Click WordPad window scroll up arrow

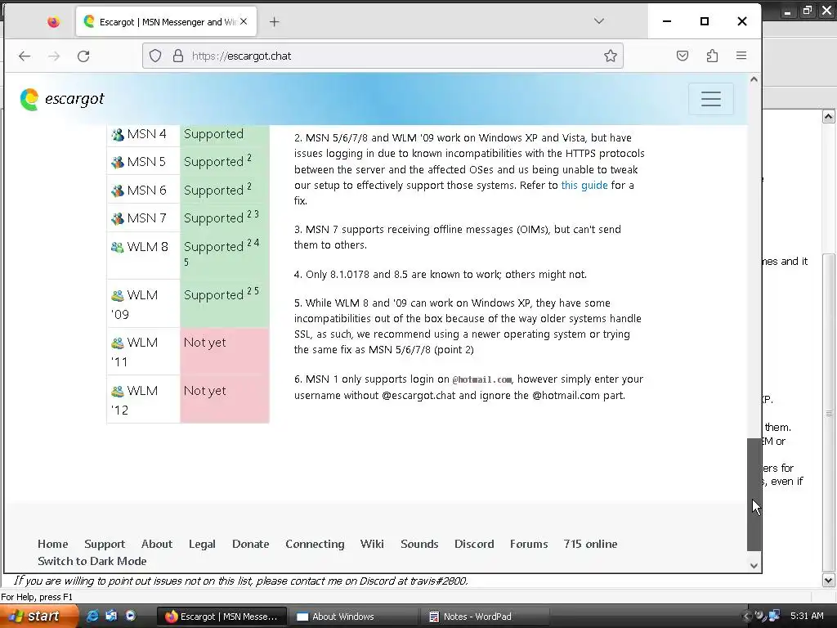(829, 116)
